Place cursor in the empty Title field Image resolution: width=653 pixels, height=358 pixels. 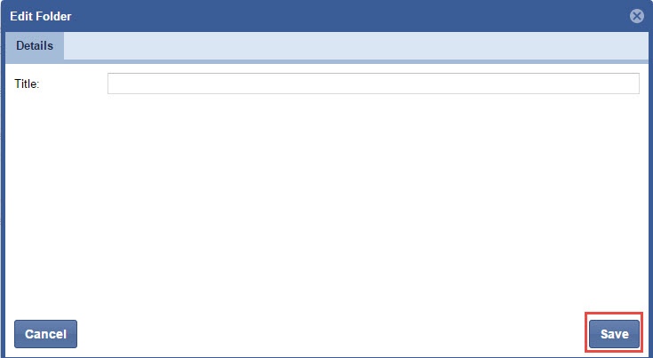pos(373,84)
